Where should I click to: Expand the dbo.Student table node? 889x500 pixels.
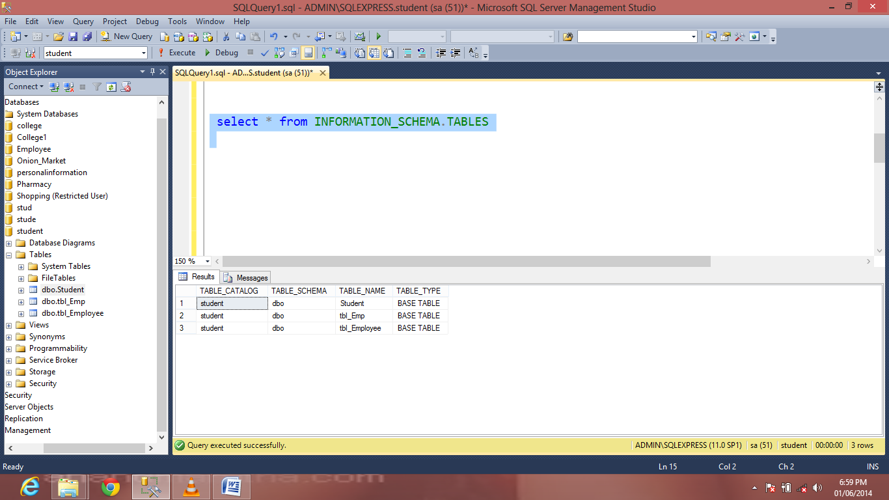tap(21, 290)
